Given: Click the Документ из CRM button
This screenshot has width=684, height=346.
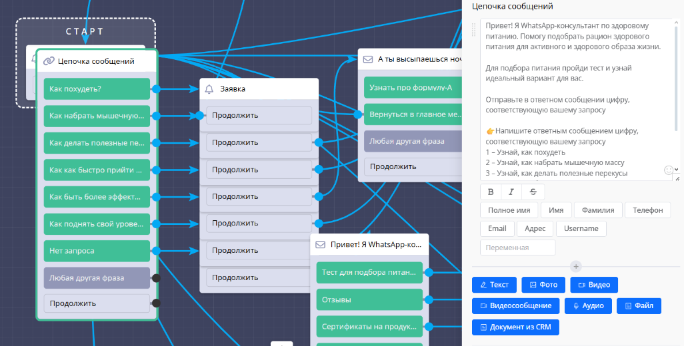Looking at the screenshot, I should click(x=515, y=327).
